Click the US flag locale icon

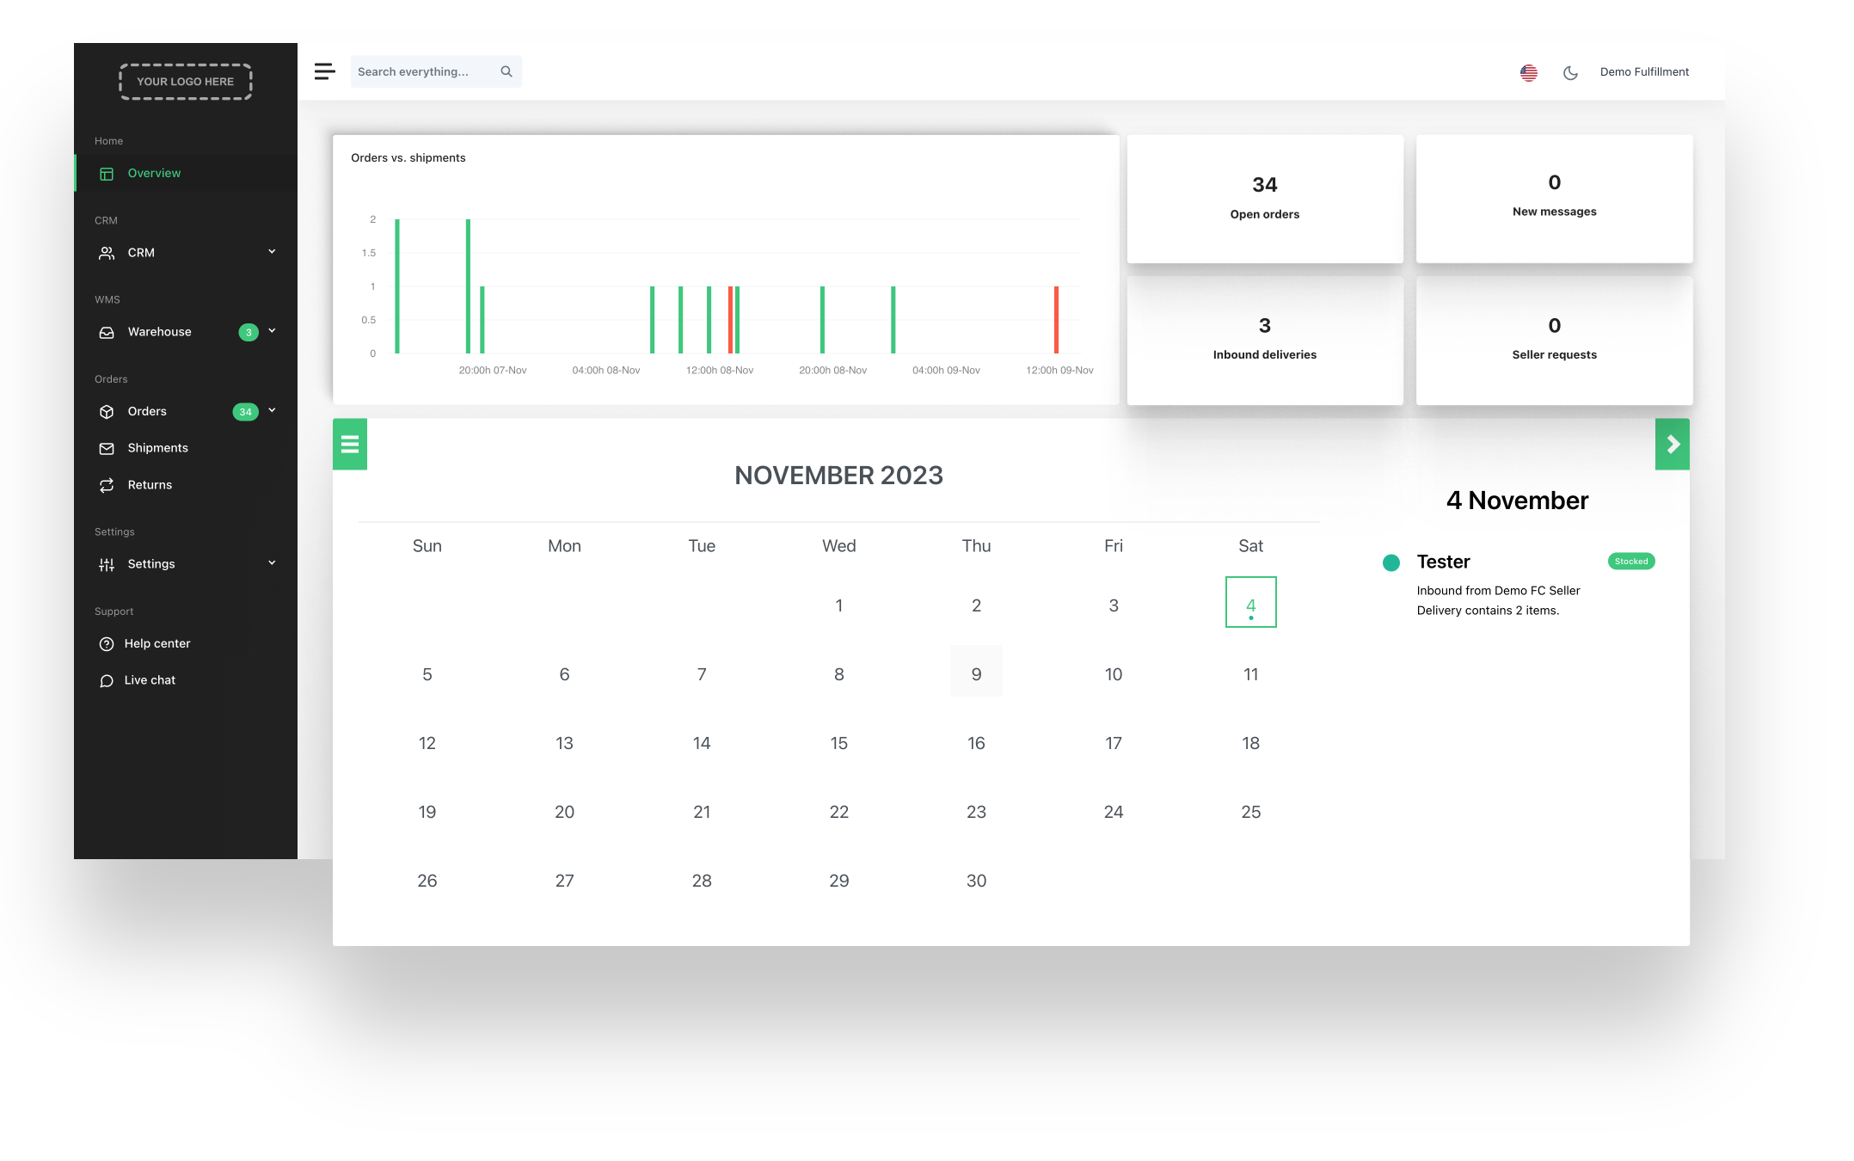click(x=1529, y=72)
